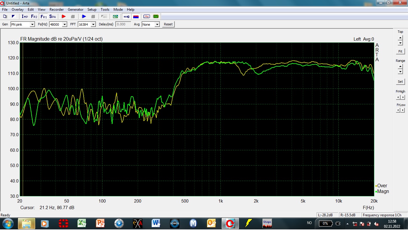408x239 pixels.
Task: Toggle the Fr1 single-channel mode button
Action: (x=43, y=16)
